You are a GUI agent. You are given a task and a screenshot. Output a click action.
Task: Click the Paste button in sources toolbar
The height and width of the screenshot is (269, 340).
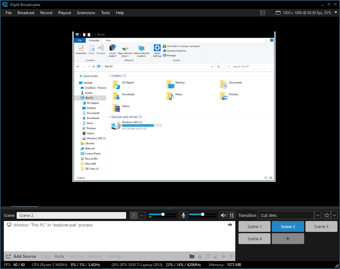tap(59, 257)
